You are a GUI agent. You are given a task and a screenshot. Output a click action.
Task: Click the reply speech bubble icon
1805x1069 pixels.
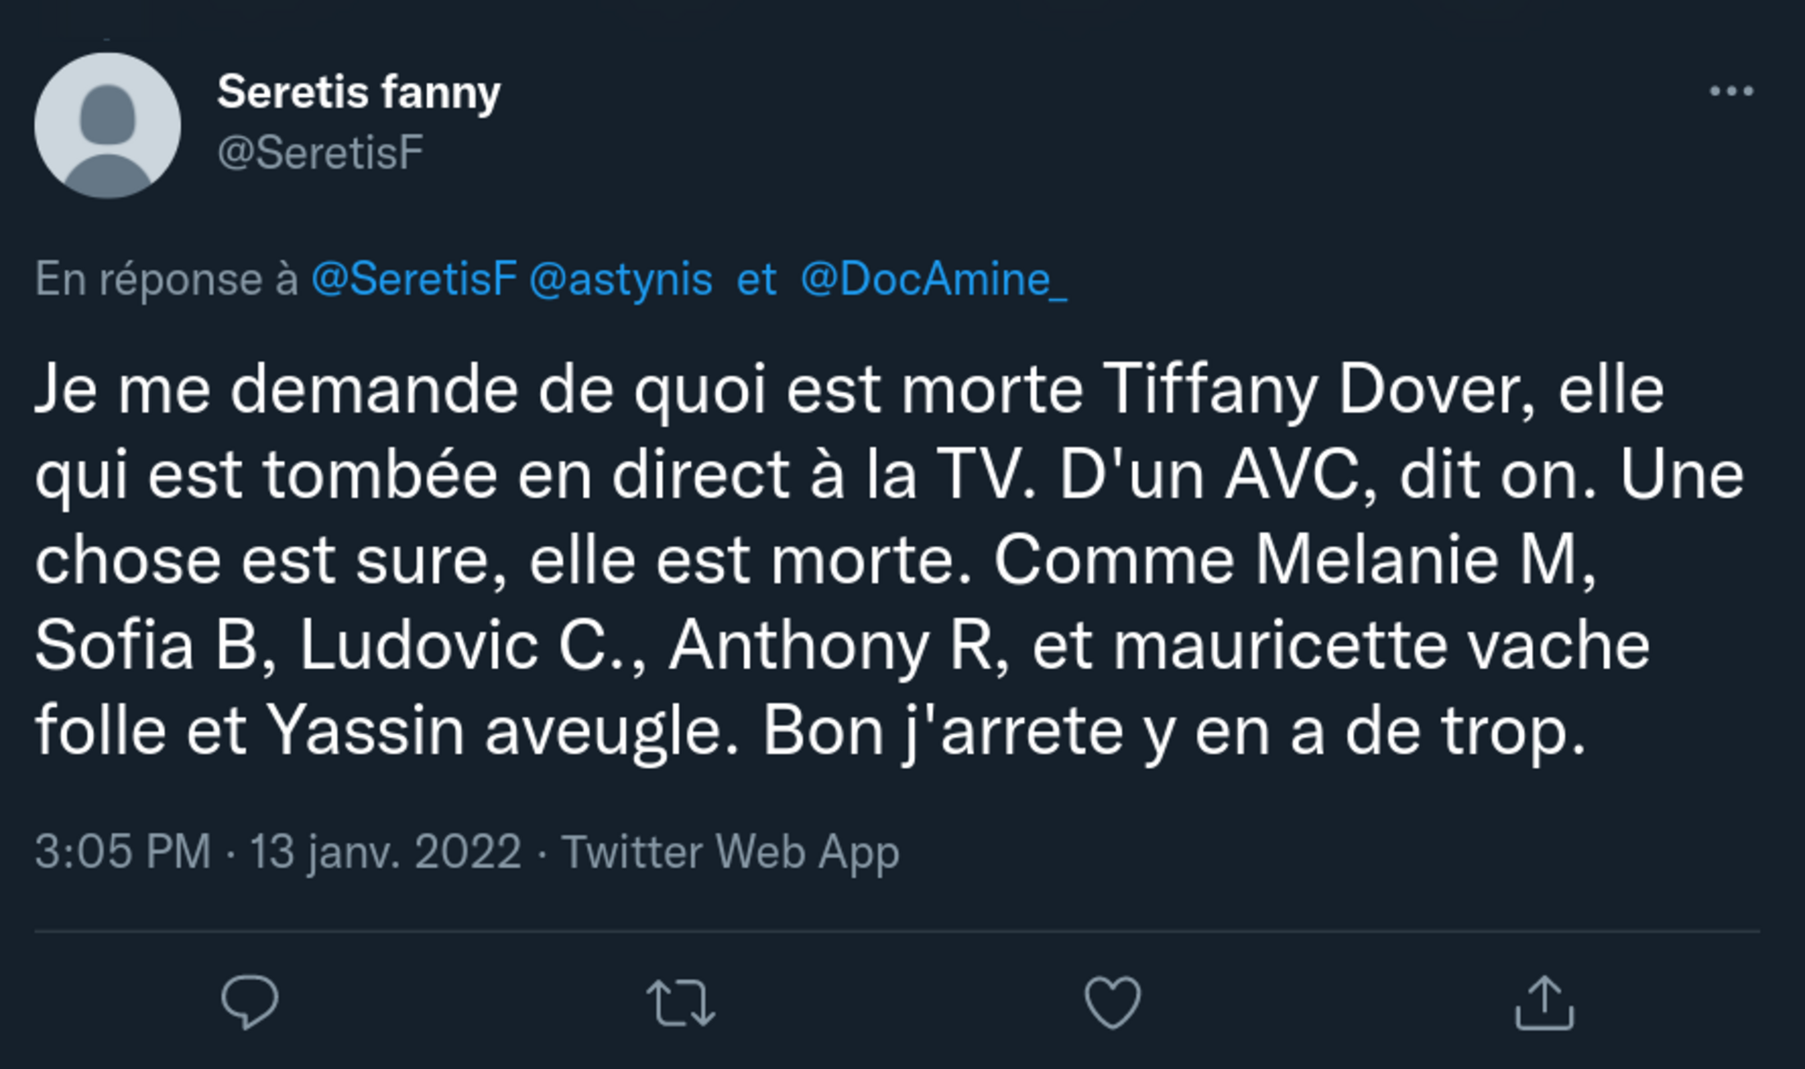pyautogui.click(x=249, y=1001)
